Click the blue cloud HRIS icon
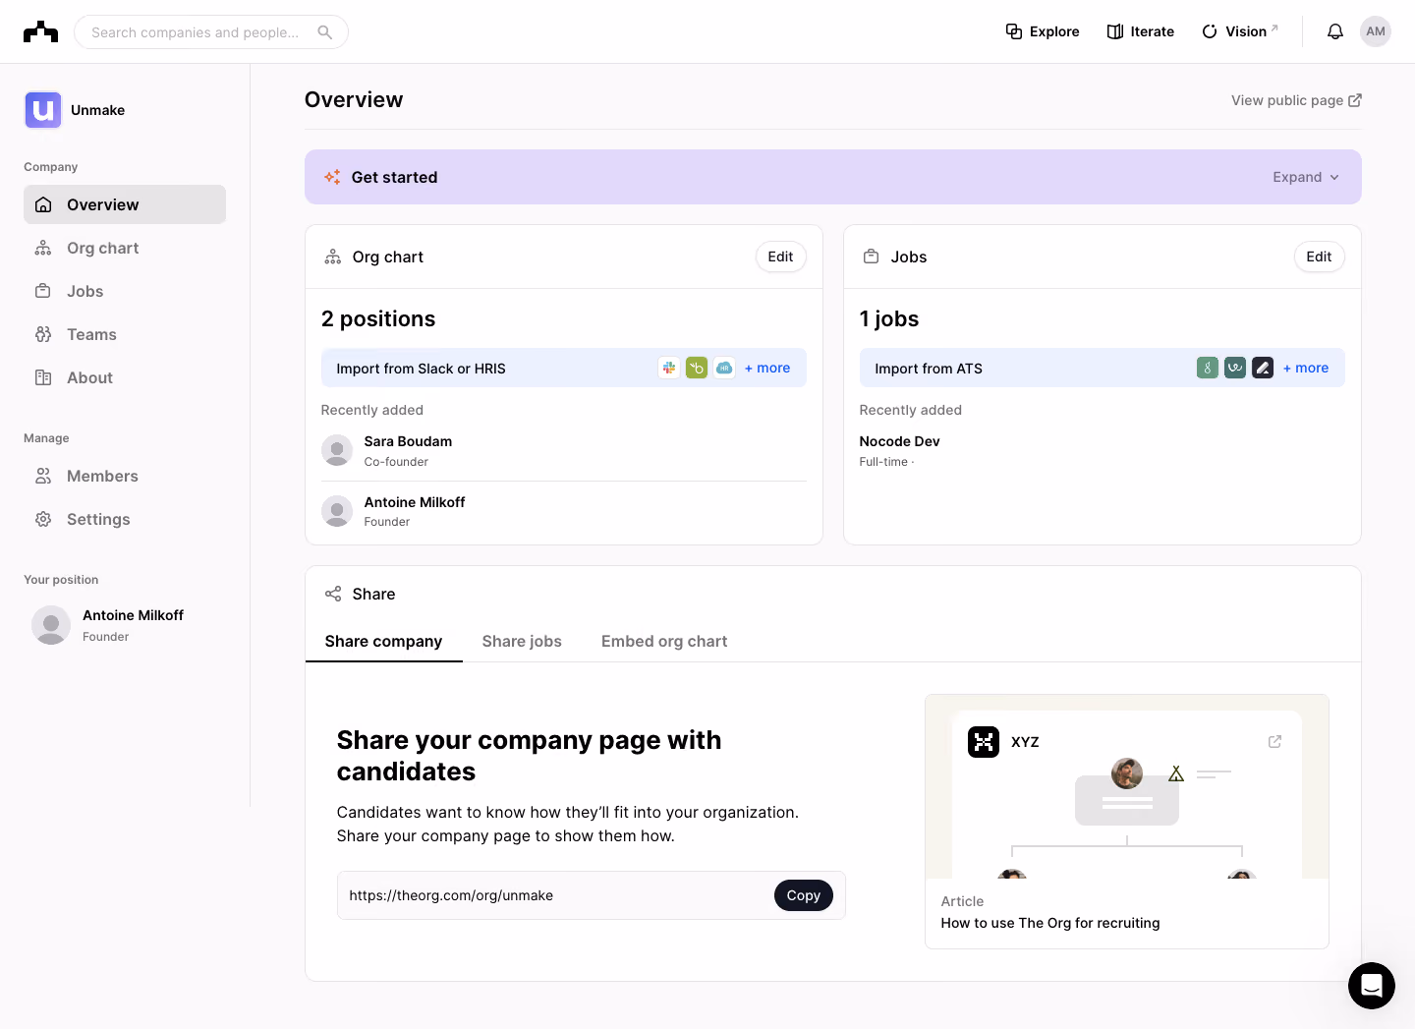Screen dimensions: 1415x1029 [x=724, y=368]
